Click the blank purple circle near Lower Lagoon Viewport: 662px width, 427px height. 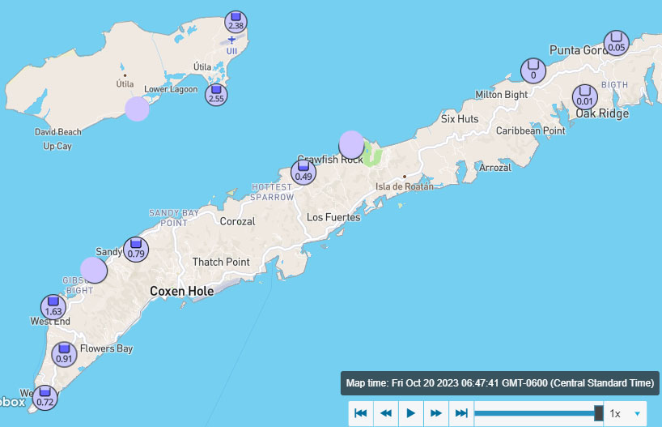(137, 109)
